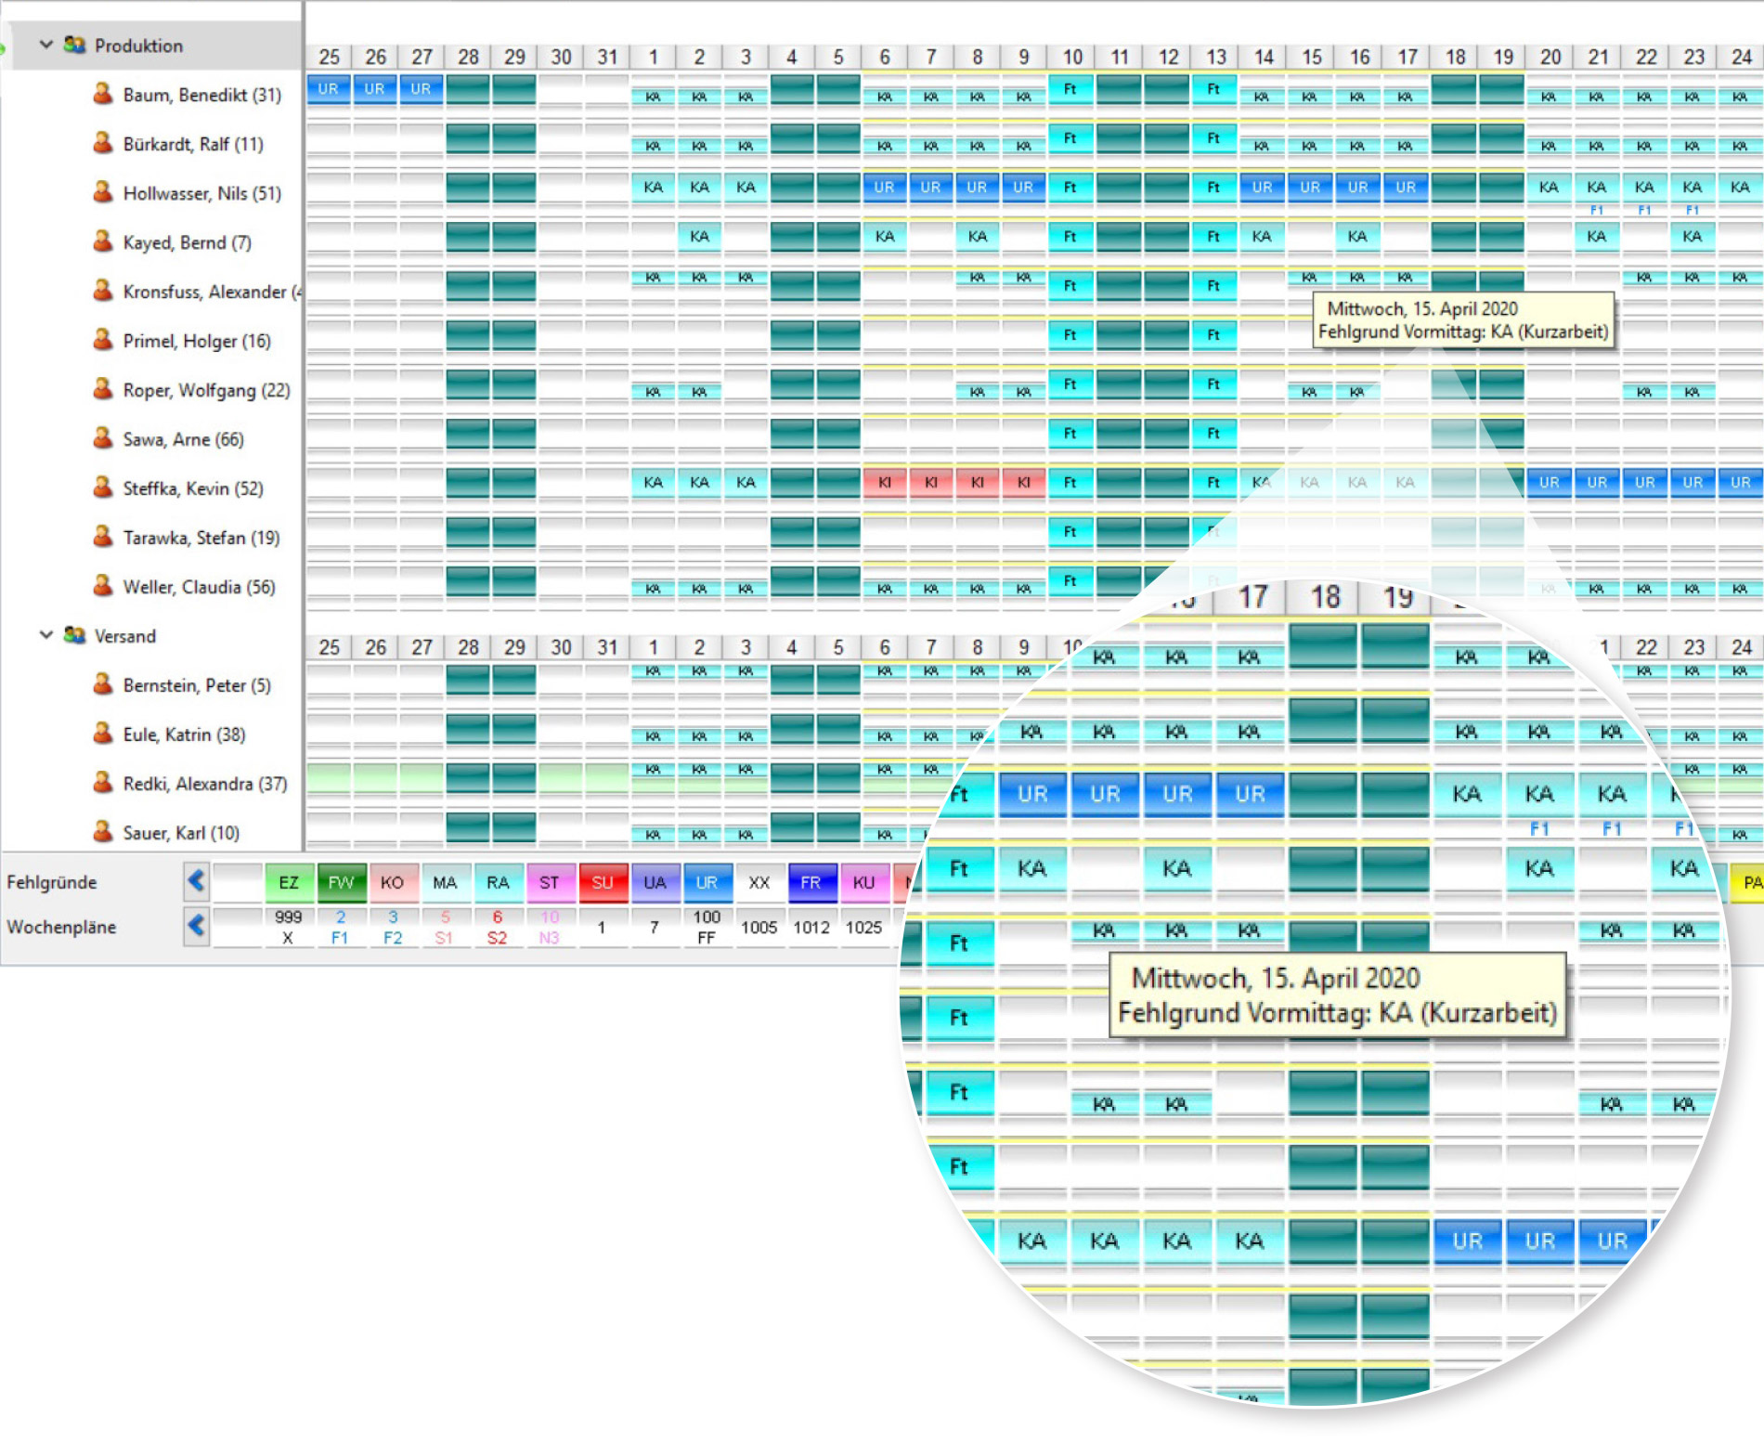The width and height of the screenshot is (1764, 1443).
Task: Select week plan 1005
Action: [x=759, y=927]
